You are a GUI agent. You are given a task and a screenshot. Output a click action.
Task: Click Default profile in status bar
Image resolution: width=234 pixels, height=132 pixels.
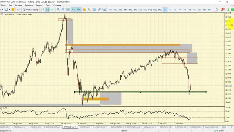(124, 131)
